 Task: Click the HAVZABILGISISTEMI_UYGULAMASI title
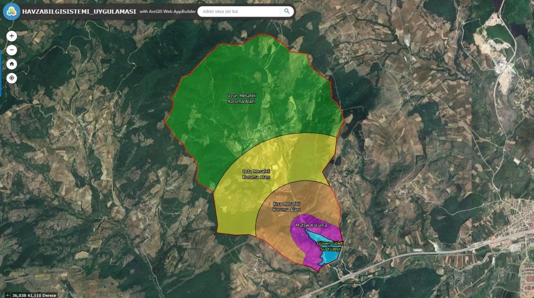79,11
